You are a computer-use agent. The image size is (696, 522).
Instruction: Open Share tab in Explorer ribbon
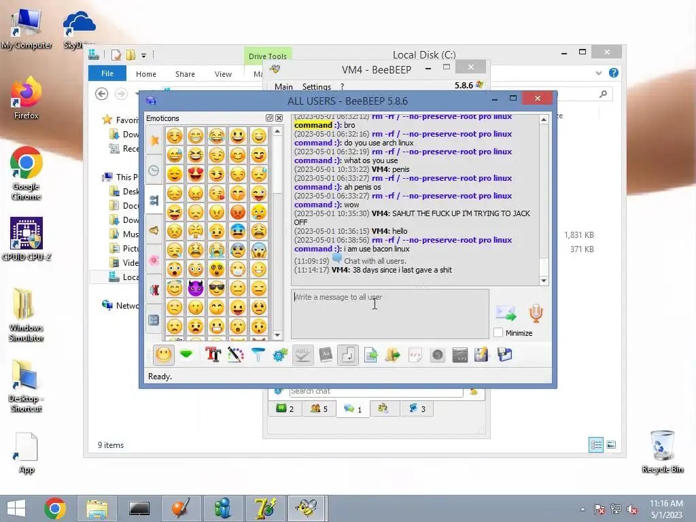[185, 74]
